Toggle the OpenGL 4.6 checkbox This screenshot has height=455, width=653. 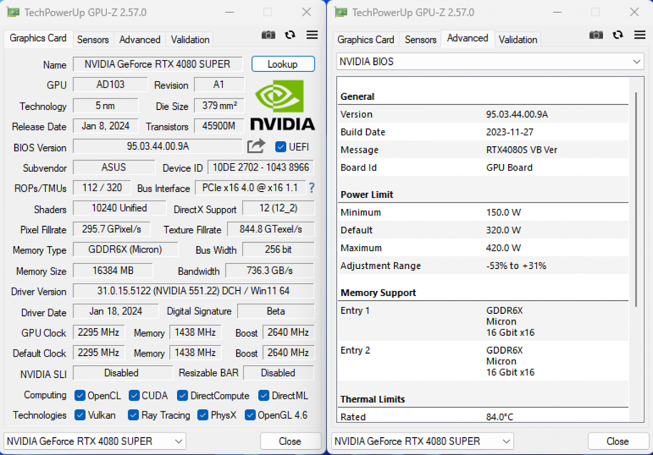point(250,415)
